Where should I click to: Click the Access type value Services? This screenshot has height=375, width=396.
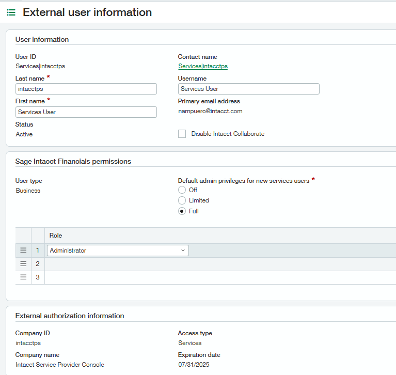tap(189, 343)
